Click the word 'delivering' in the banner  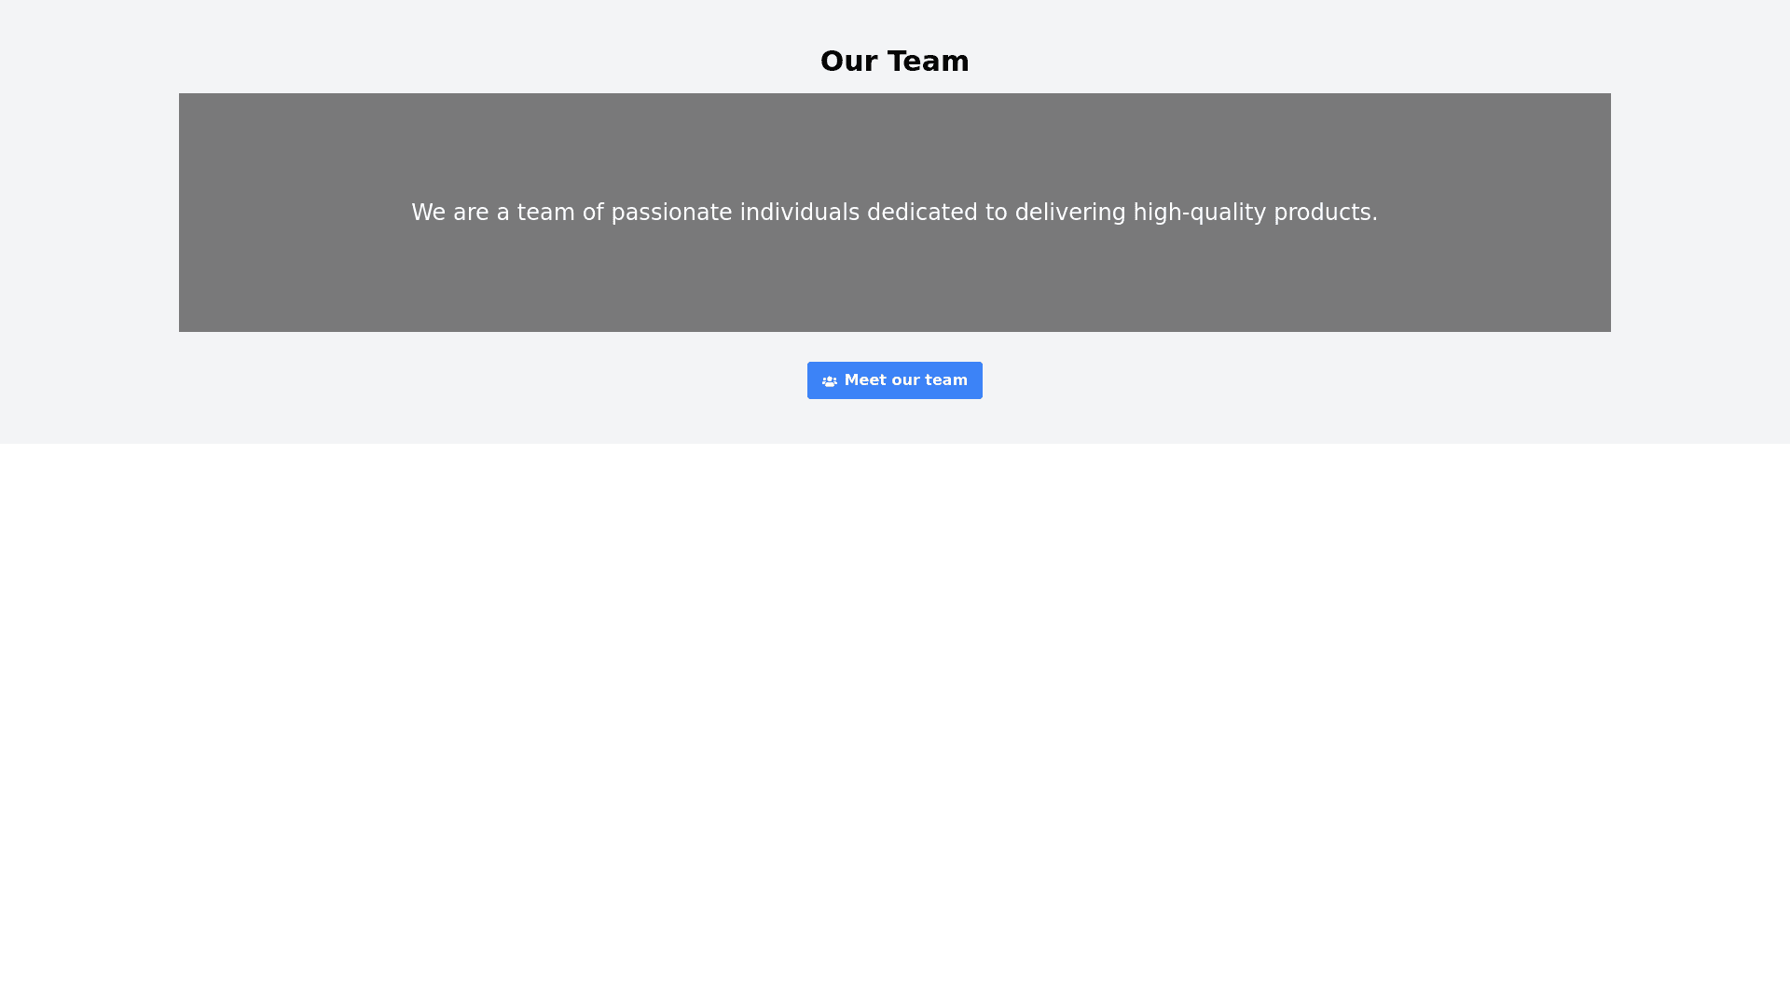(1069, 213)
